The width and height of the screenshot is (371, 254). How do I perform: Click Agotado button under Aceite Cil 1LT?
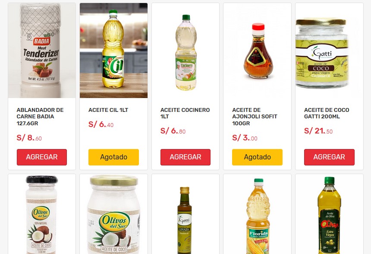tap(113, 157)
